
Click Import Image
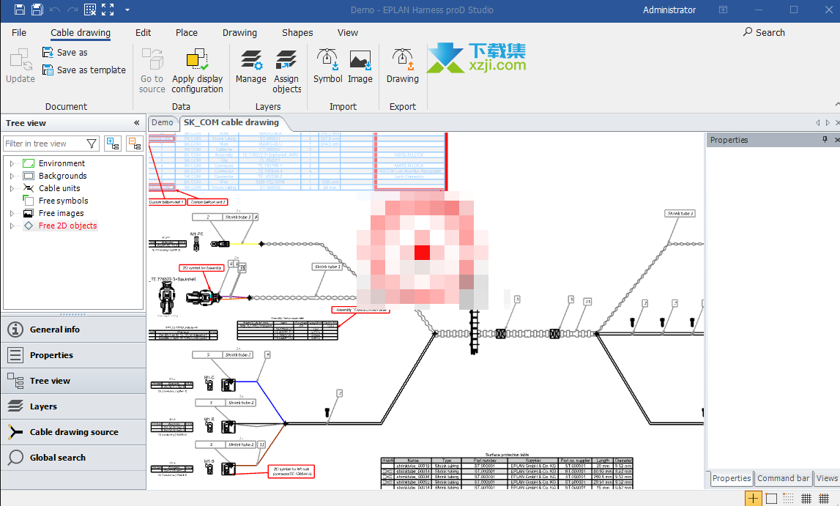360,65
